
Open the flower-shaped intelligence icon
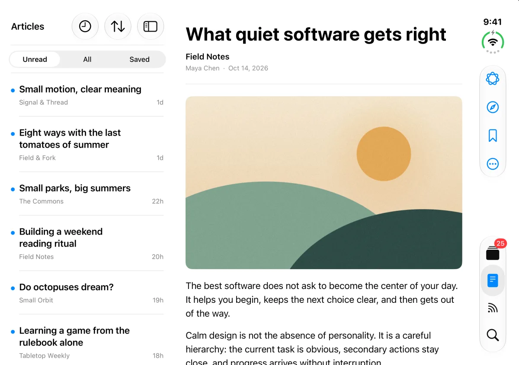click(x=493, y=79)
